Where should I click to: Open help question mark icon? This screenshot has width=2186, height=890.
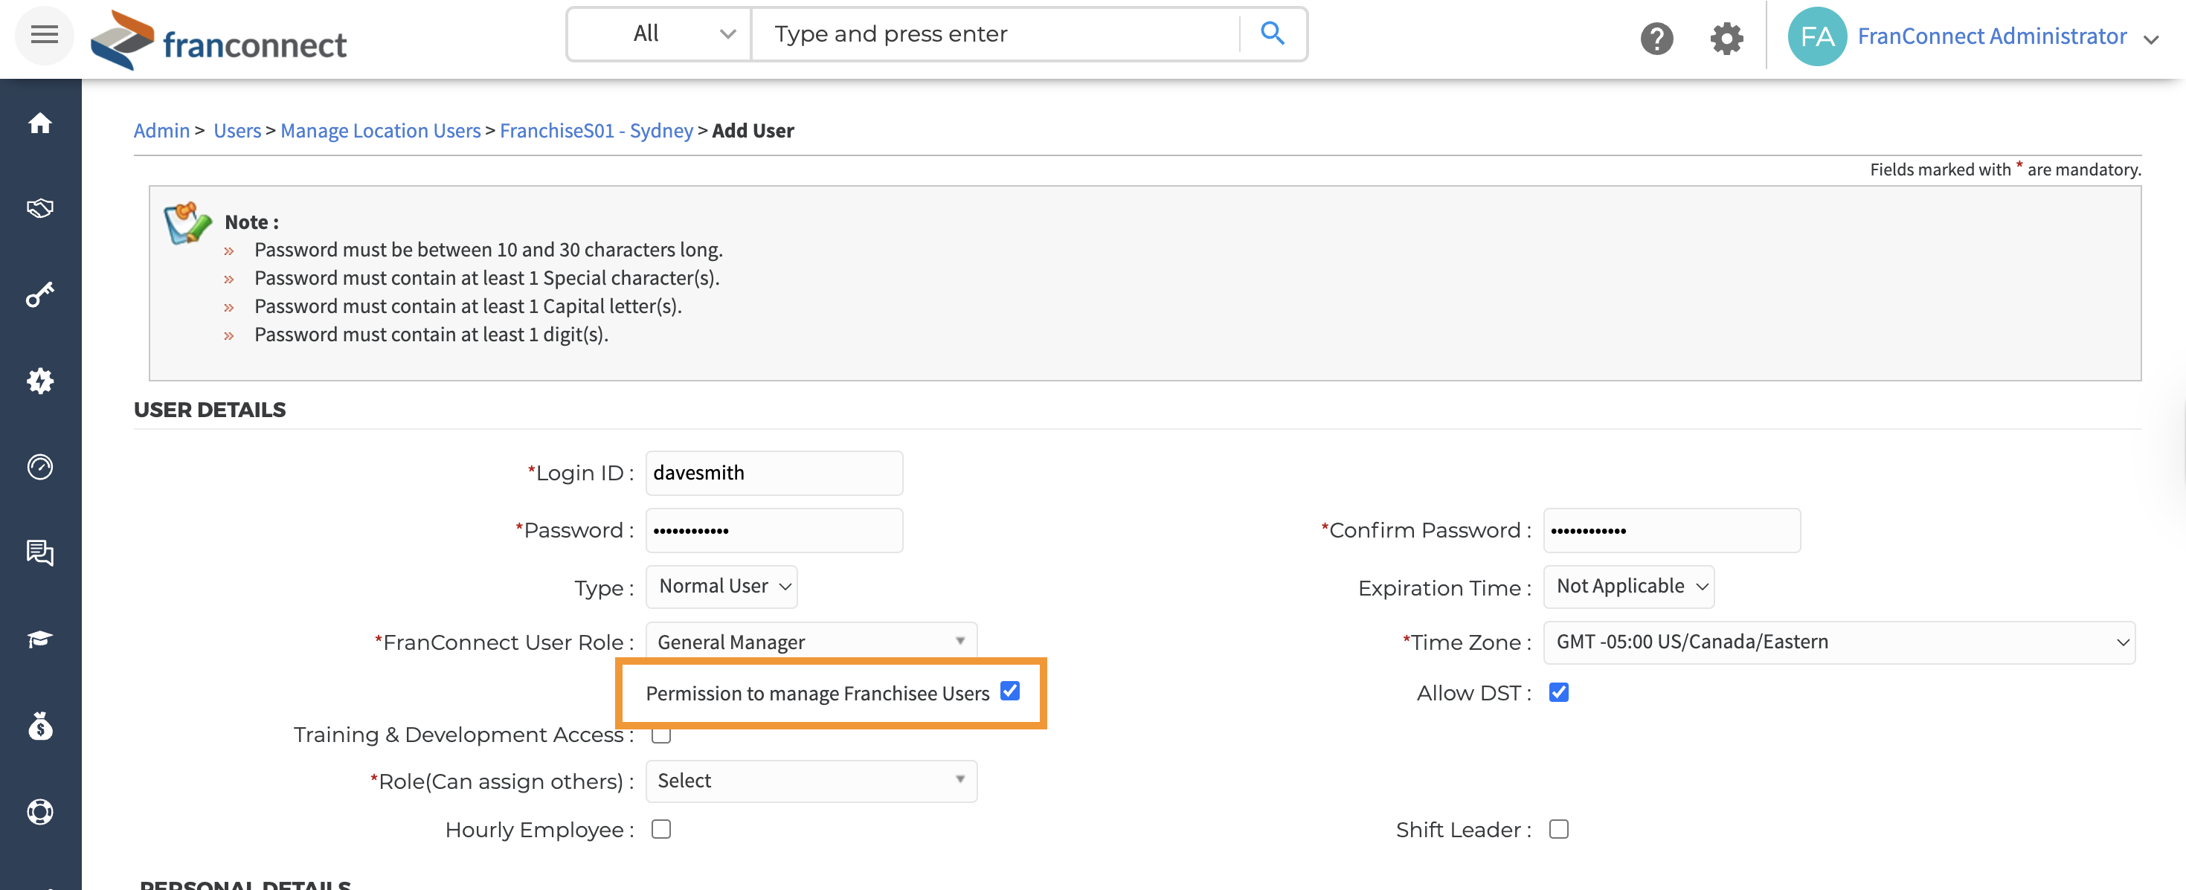coord(1656,38)
